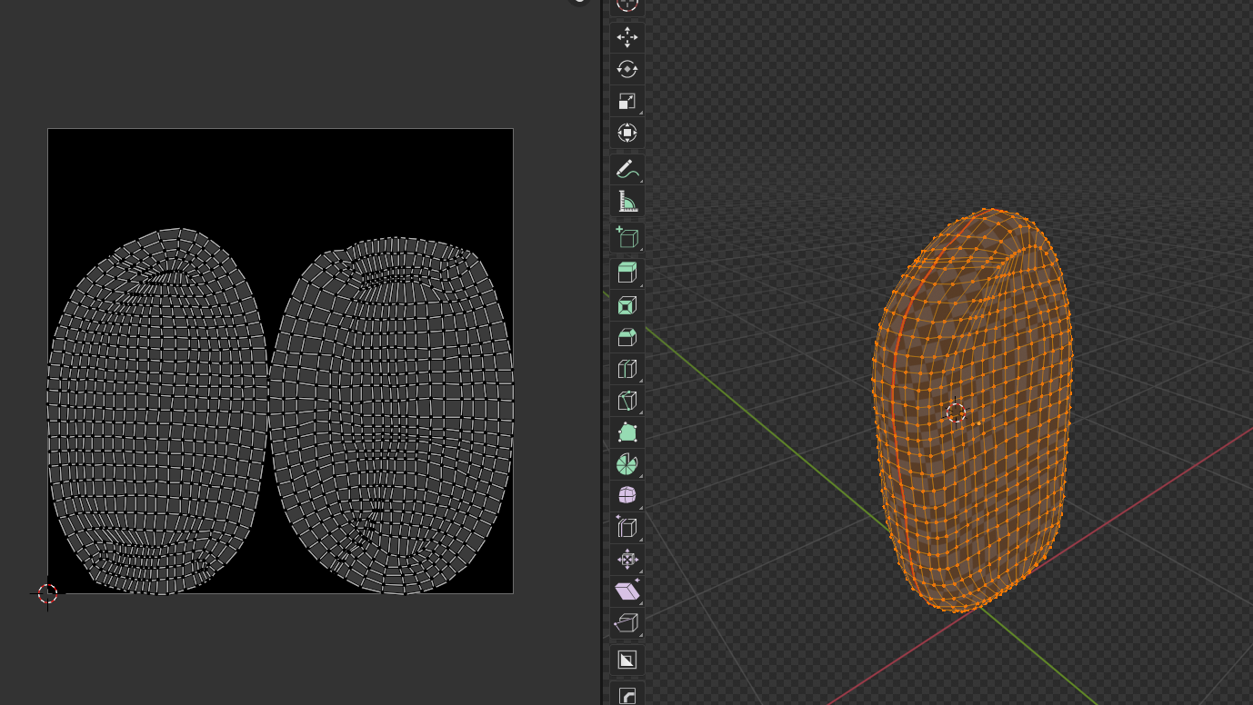Click the selected orange mesh in the 3D viewport
The image size is (1253, 705).
pos(973,411)
